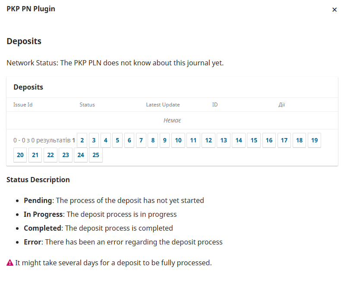Screen dimensions: 344x283
Task: Select pagination page 5
Action: [x=117, y=140]
